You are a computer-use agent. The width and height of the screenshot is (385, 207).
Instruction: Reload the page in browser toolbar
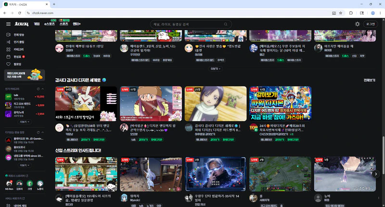tap(19, 13)
